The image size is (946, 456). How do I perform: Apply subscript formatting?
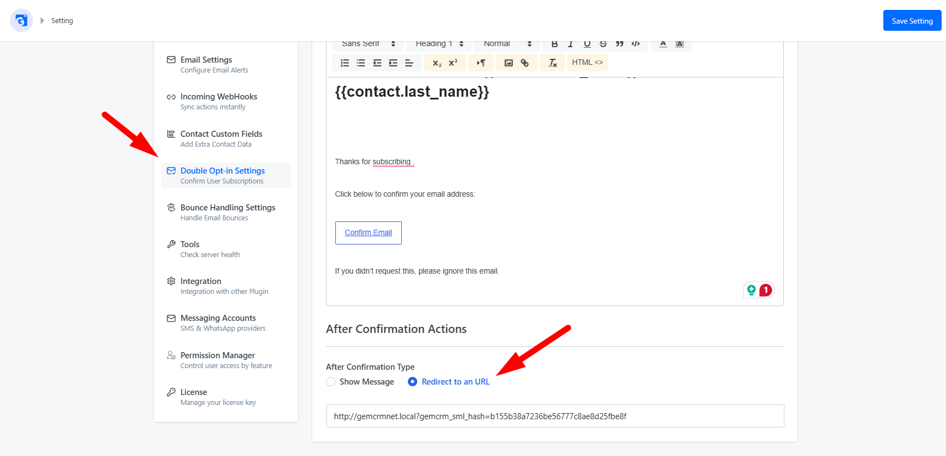pyautogui.click(x=437, y=63)
